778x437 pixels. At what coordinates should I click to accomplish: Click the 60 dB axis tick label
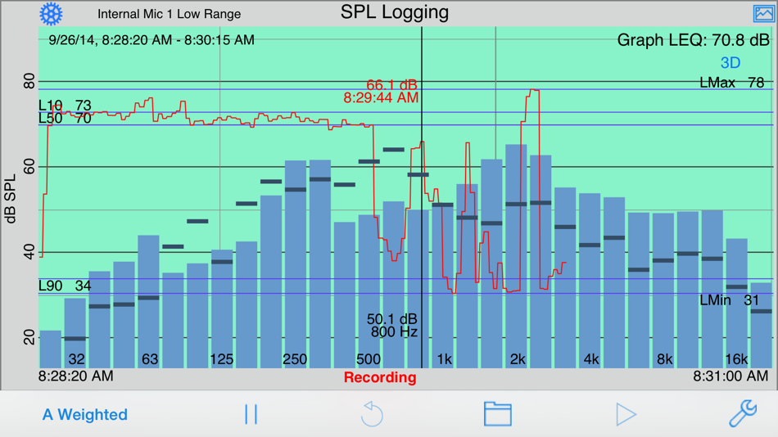tap(29, 167)
